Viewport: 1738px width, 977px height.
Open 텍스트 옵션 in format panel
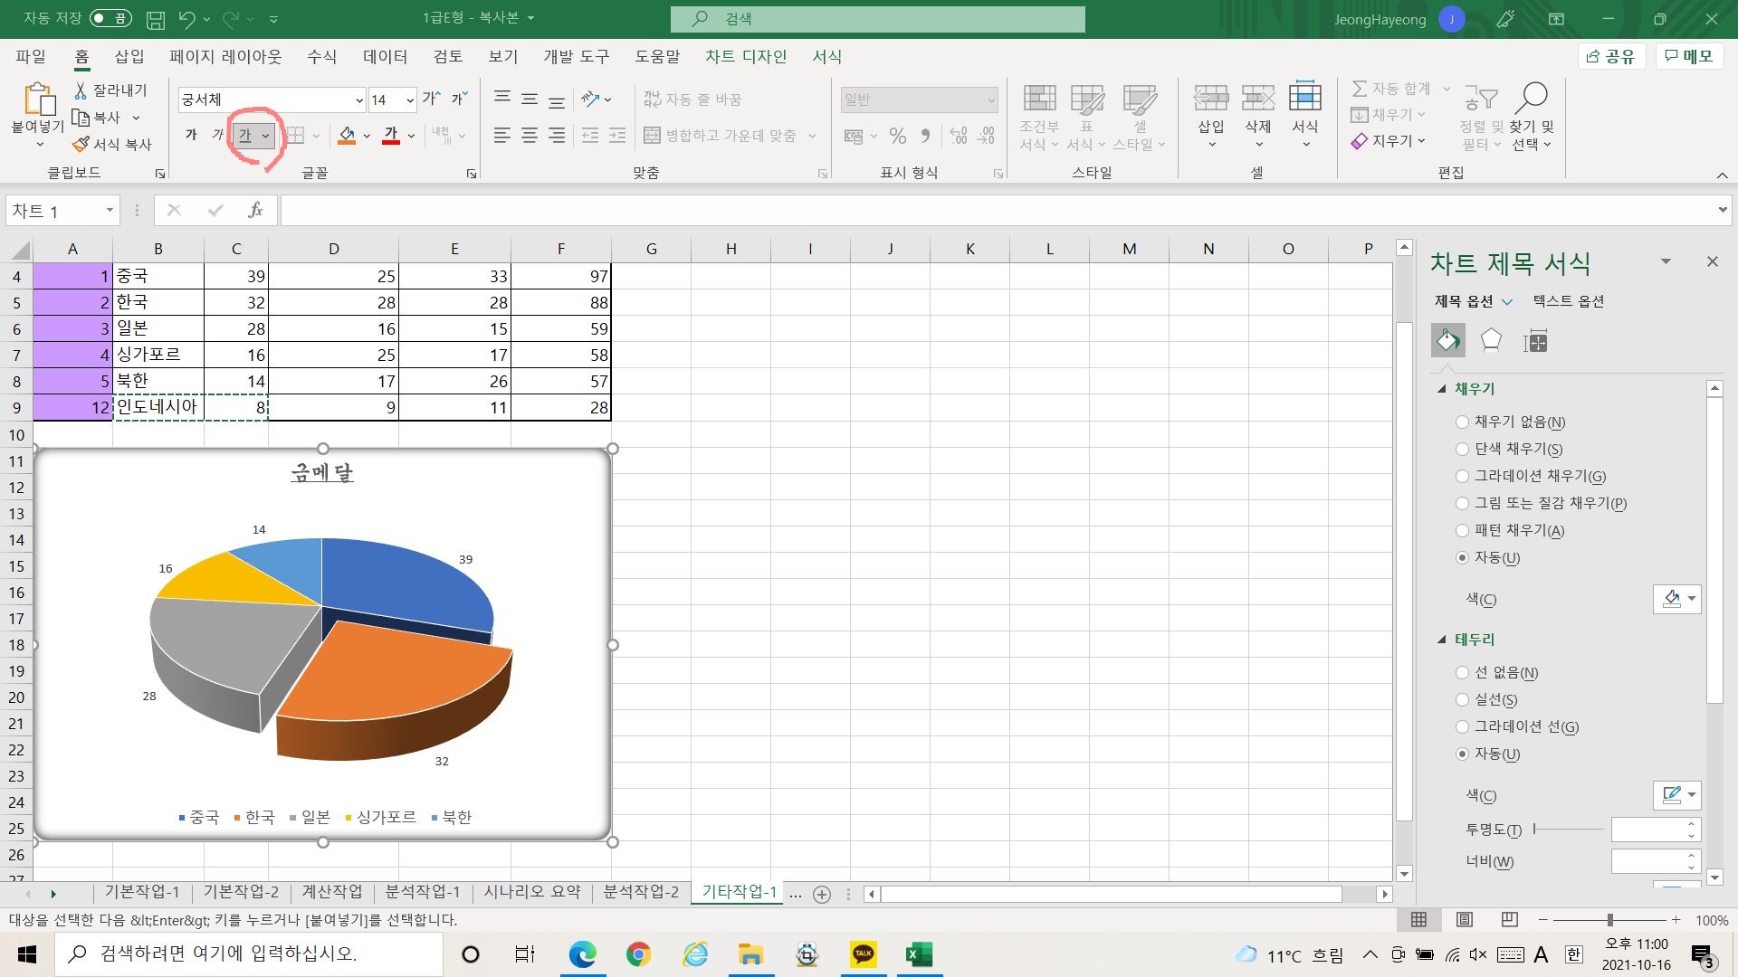coord(1568,301)
